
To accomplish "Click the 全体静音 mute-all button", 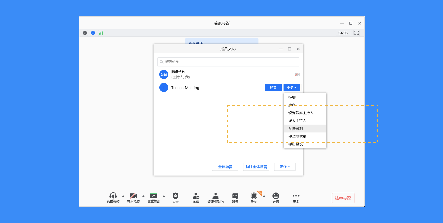I will [x=225, y=167].
